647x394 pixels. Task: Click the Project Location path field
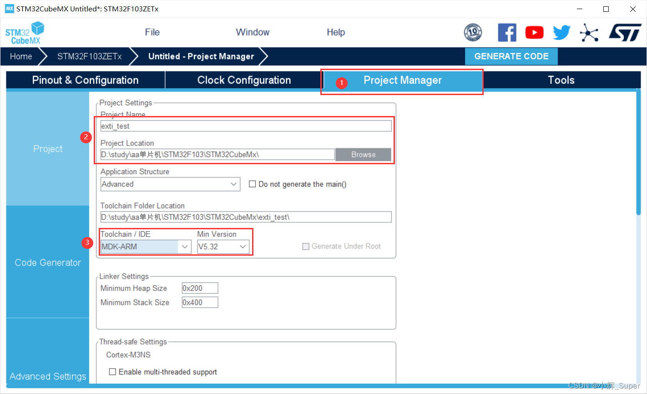pyautogui.click(x=217, y=155)
